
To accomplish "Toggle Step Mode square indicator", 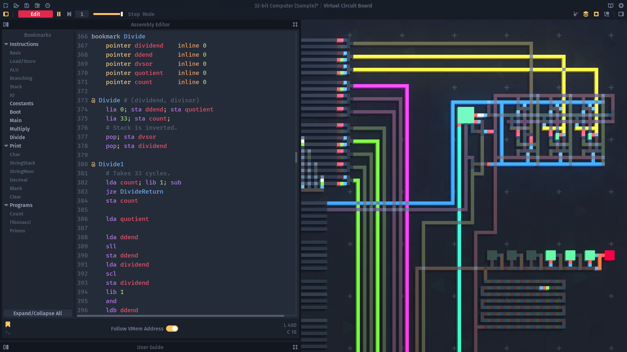I will [x=6, y=14].
